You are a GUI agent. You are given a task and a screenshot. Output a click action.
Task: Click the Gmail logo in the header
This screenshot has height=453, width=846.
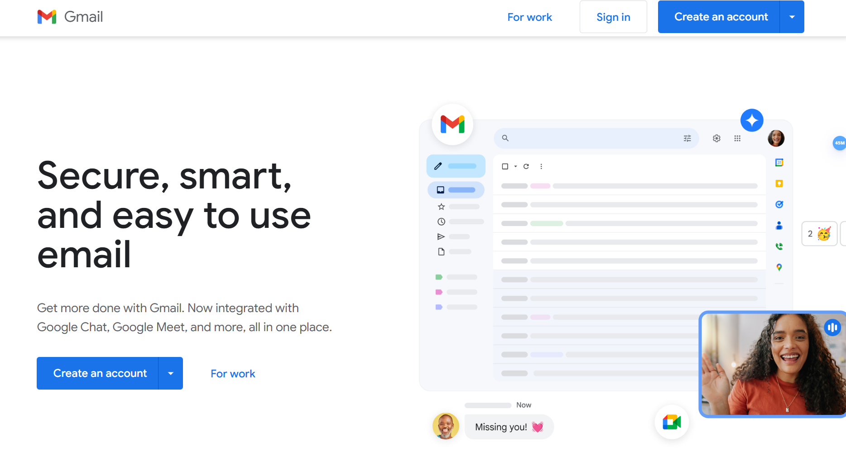pos(70,17)
